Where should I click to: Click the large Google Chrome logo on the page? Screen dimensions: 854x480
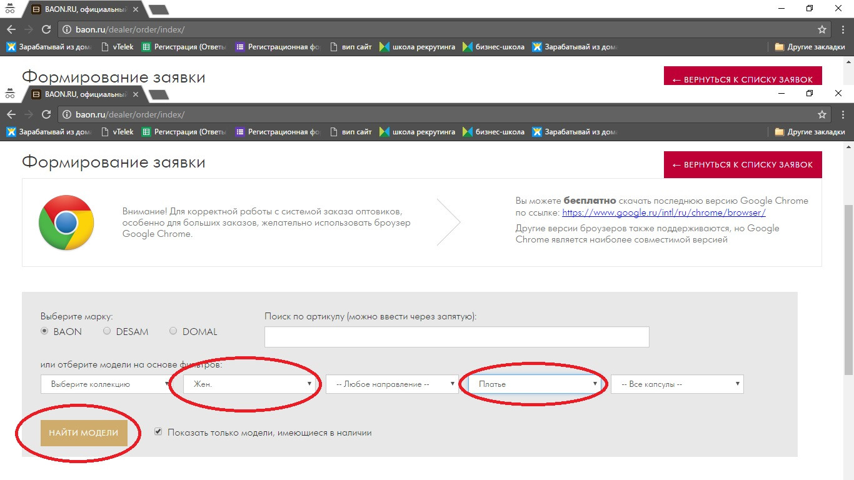[x=66, y=222]
